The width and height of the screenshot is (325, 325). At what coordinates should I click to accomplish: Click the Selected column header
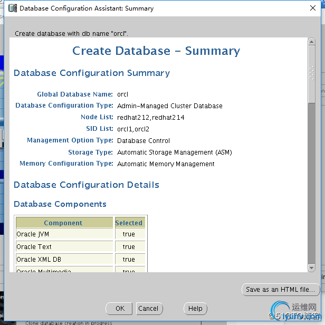tap(130, 223)
